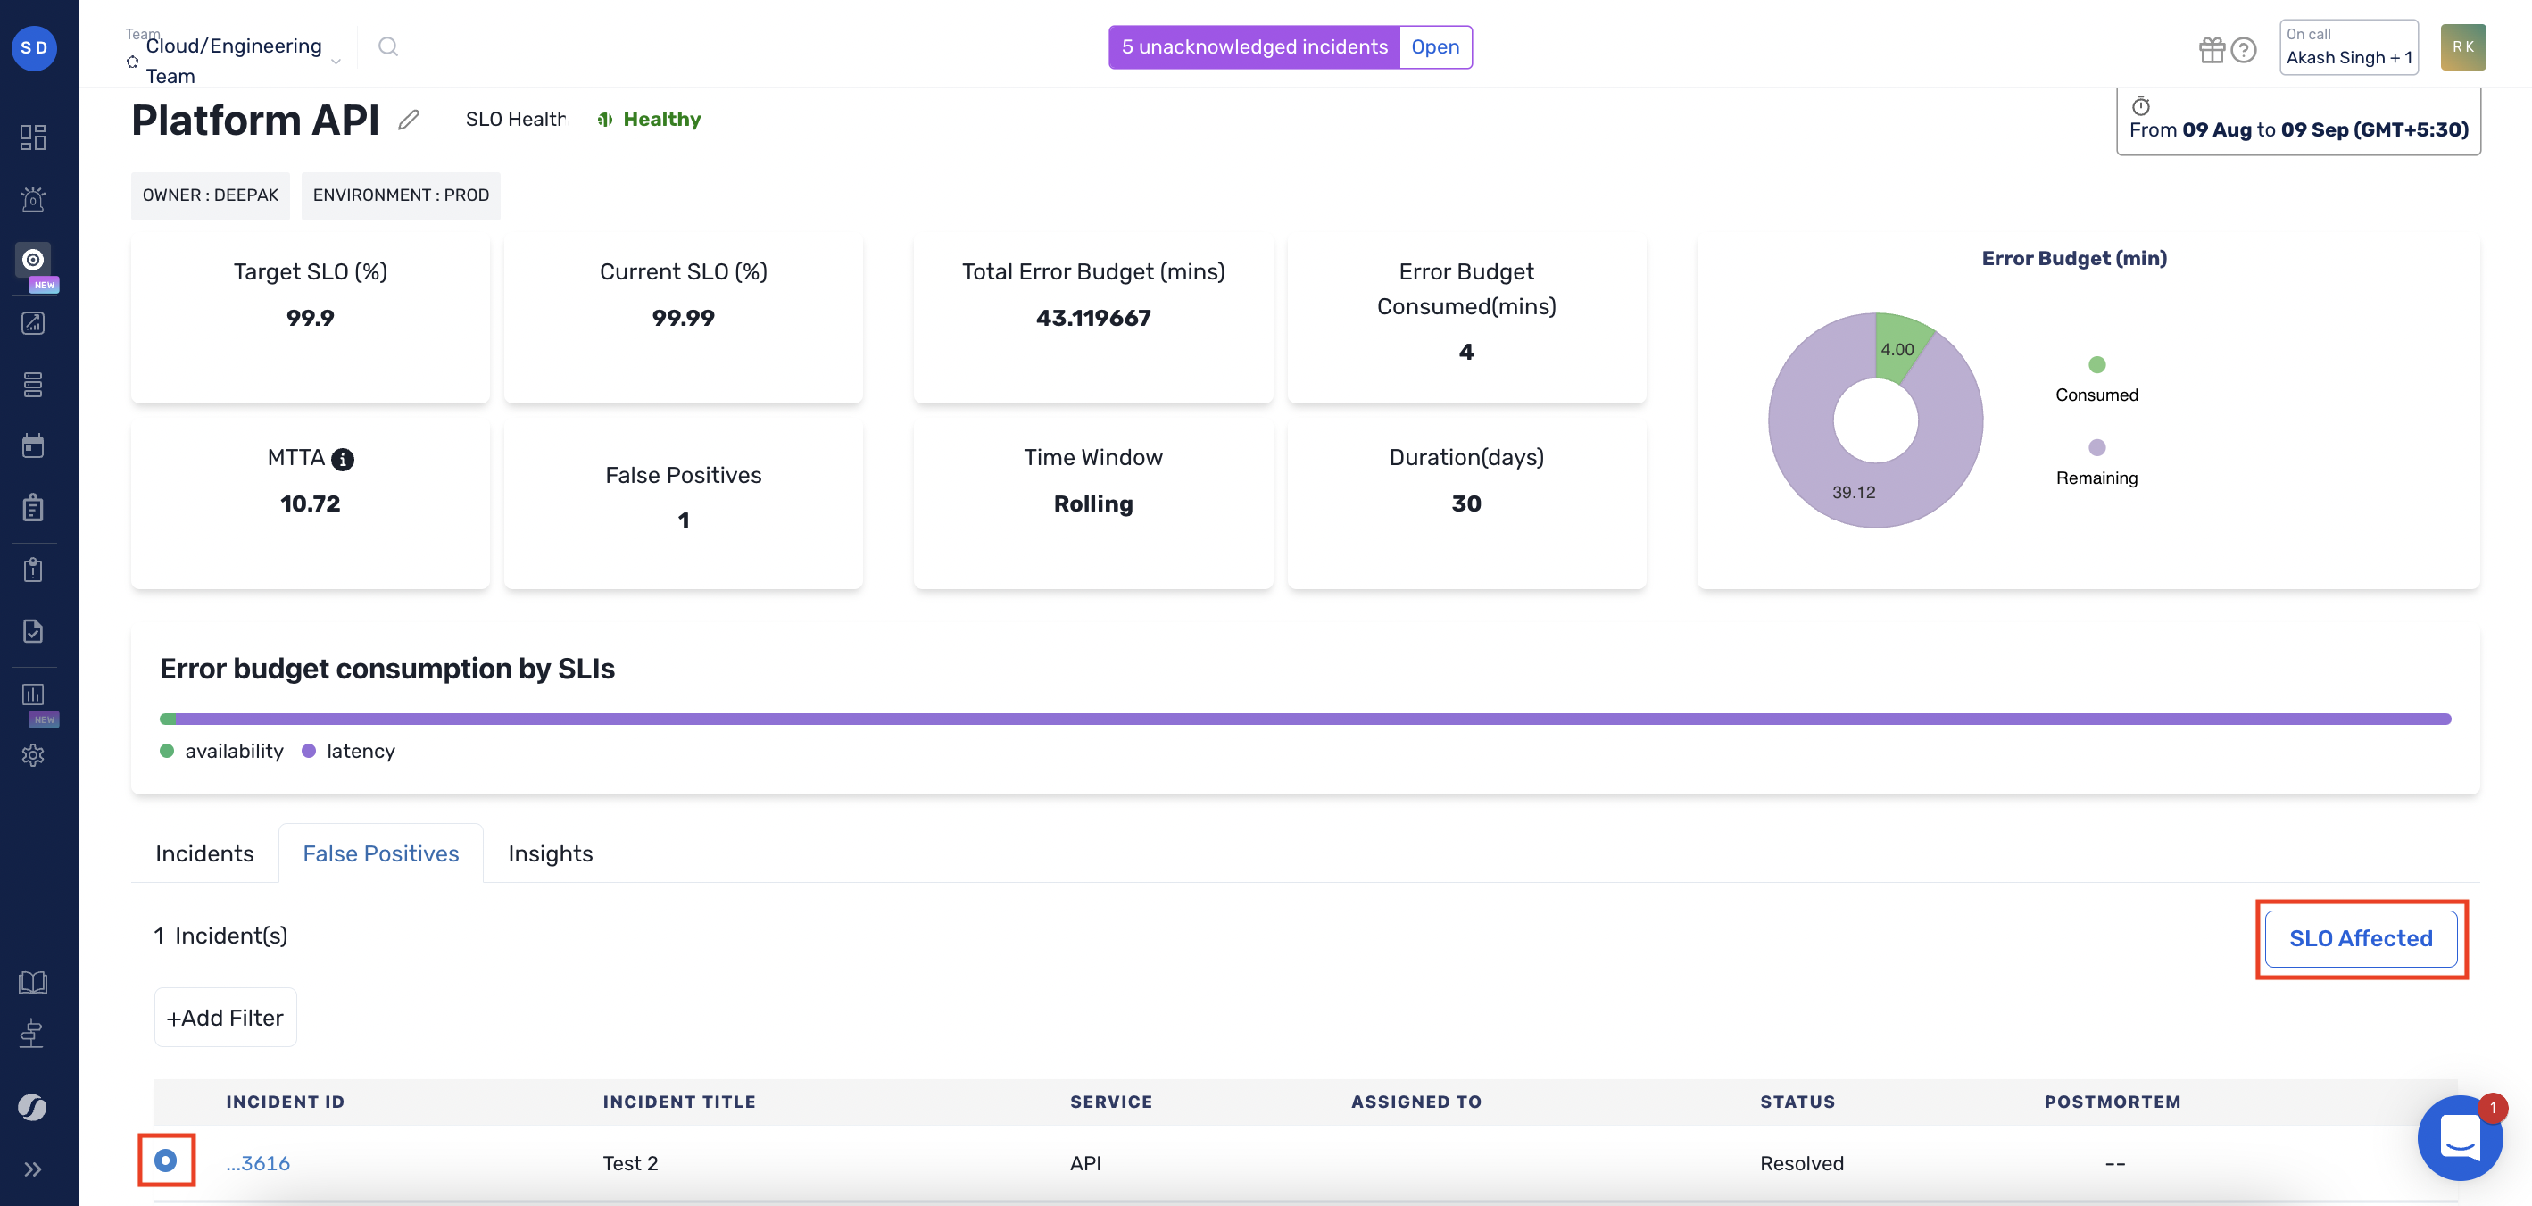Select the radio button for incident 3616

166,1160
